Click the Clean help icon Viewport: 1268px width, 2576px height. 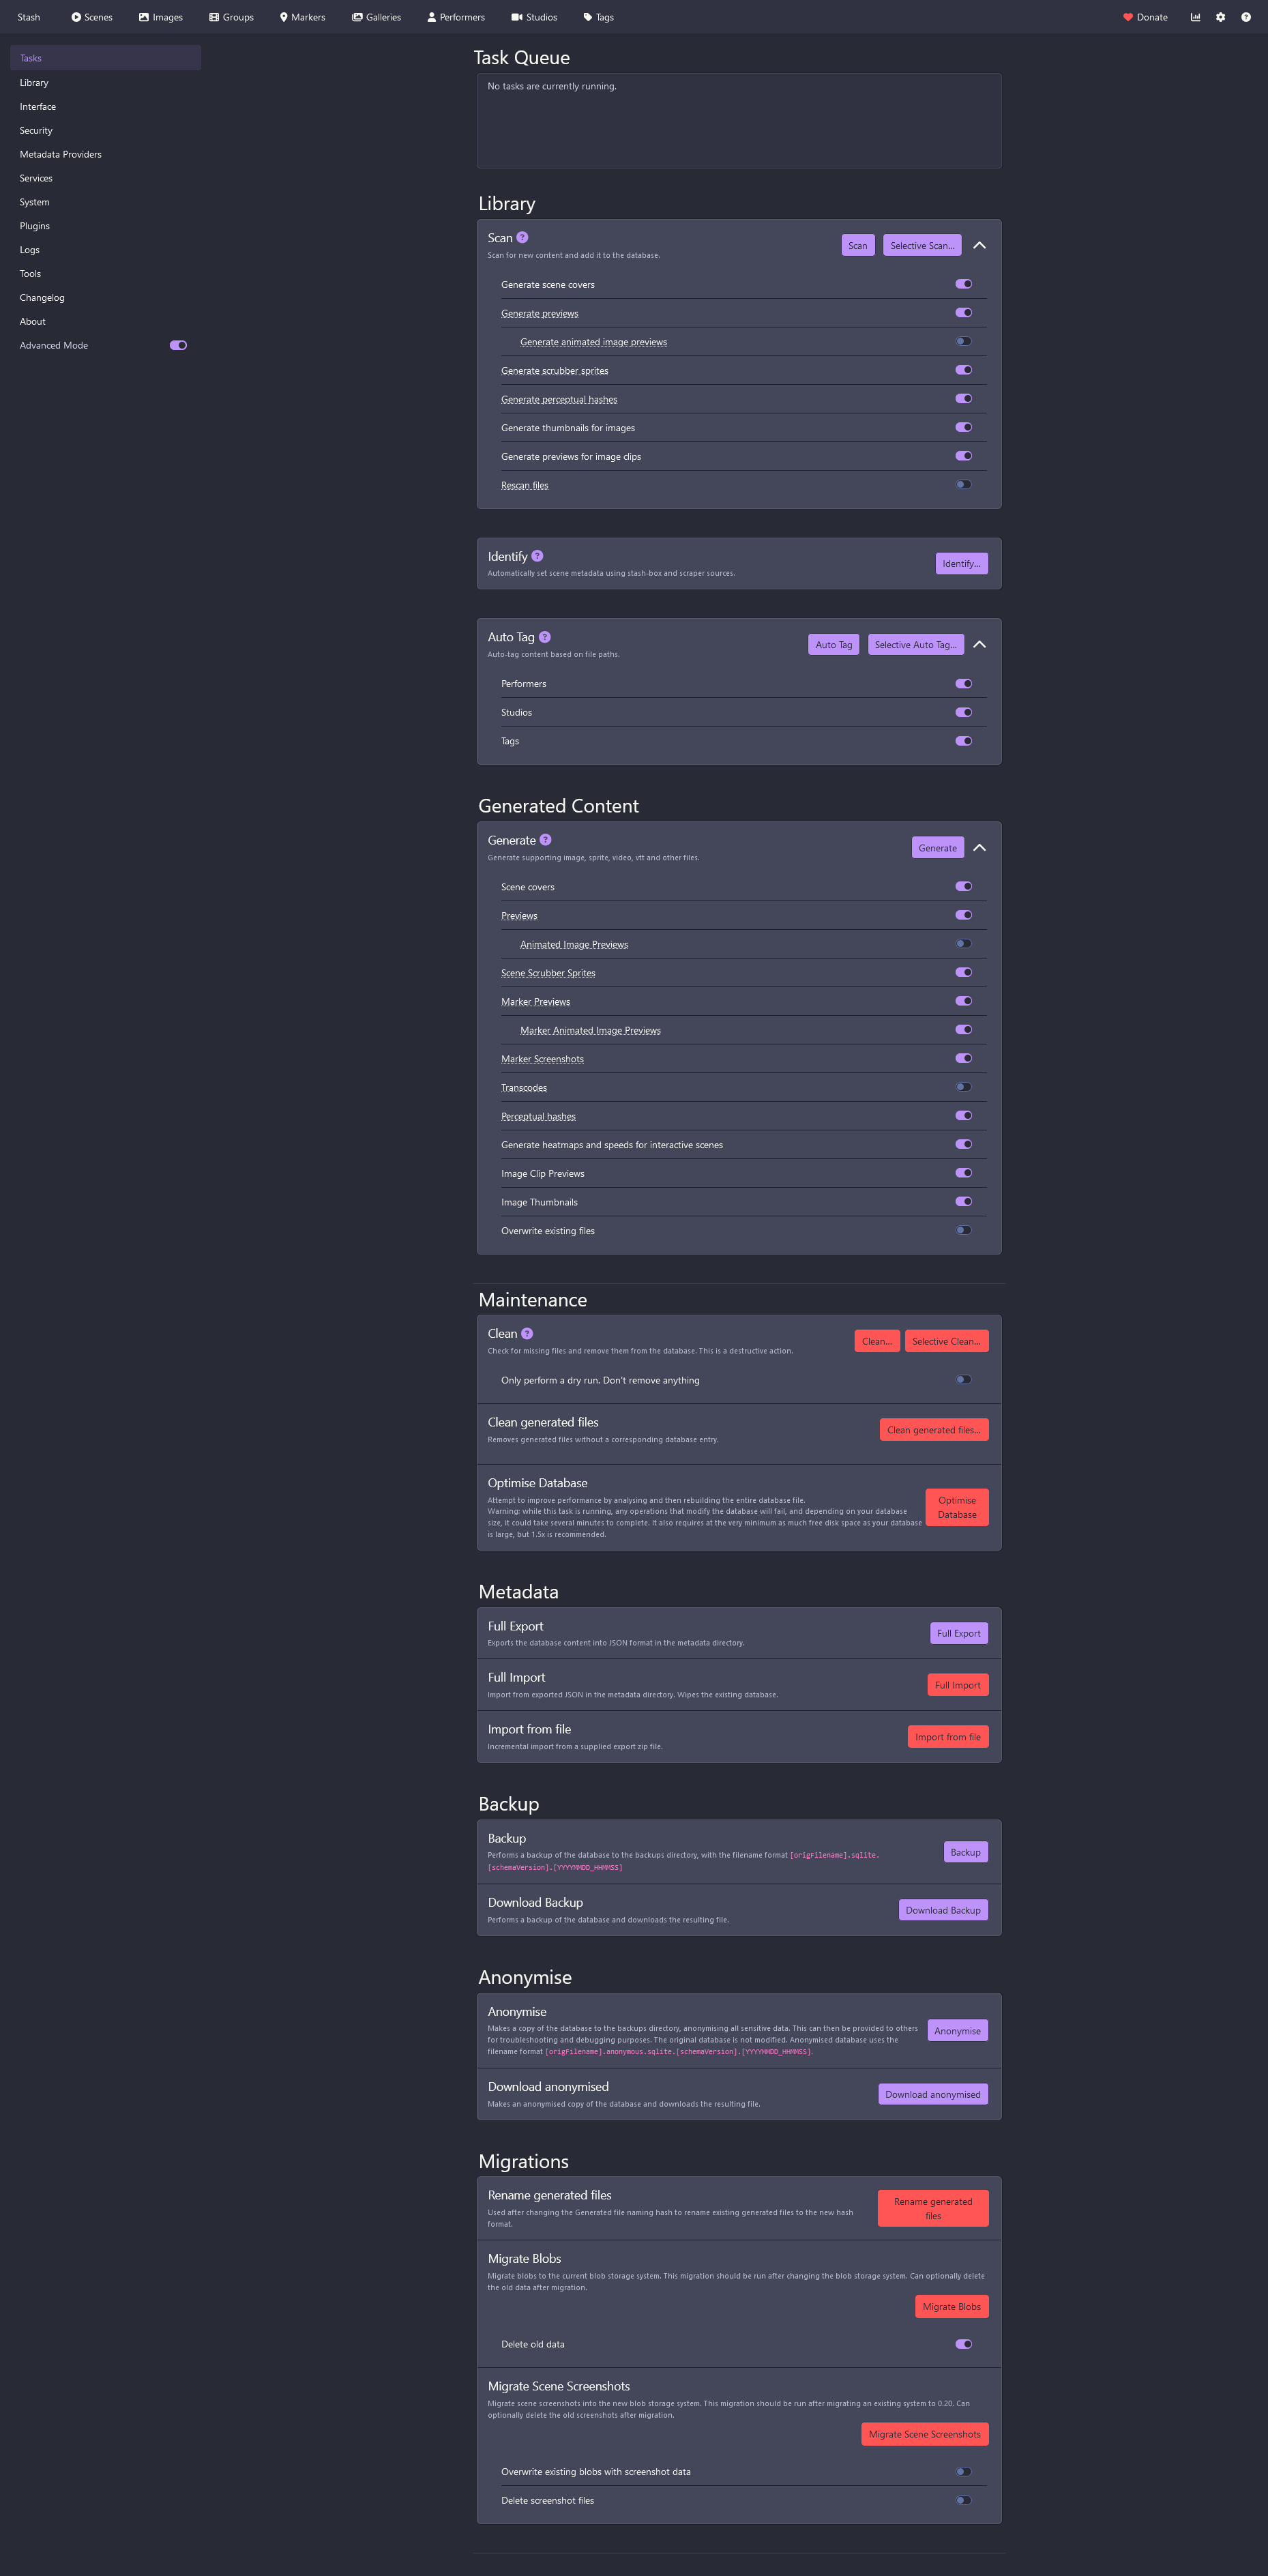pos(527,1334)
